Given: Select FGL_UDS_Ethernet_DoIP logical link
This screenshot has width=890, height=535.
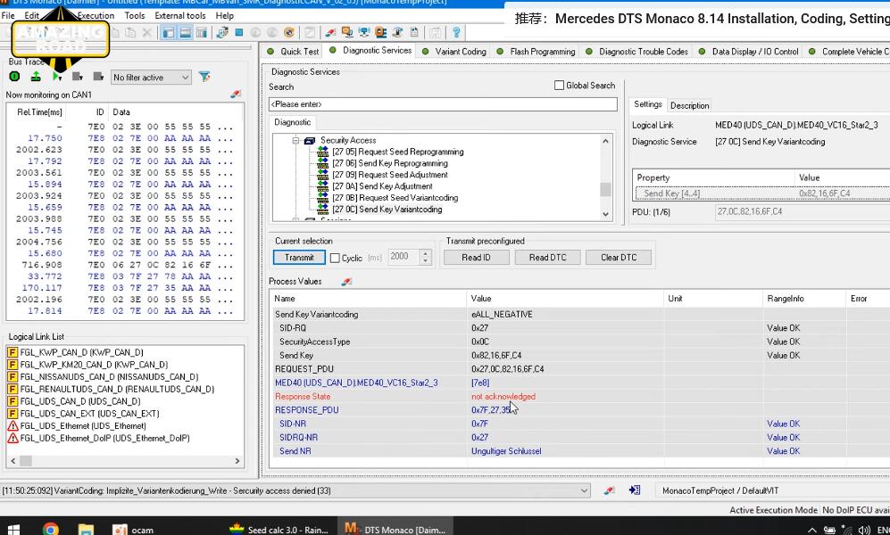Looking at the screenshot, I should point(105,438).
